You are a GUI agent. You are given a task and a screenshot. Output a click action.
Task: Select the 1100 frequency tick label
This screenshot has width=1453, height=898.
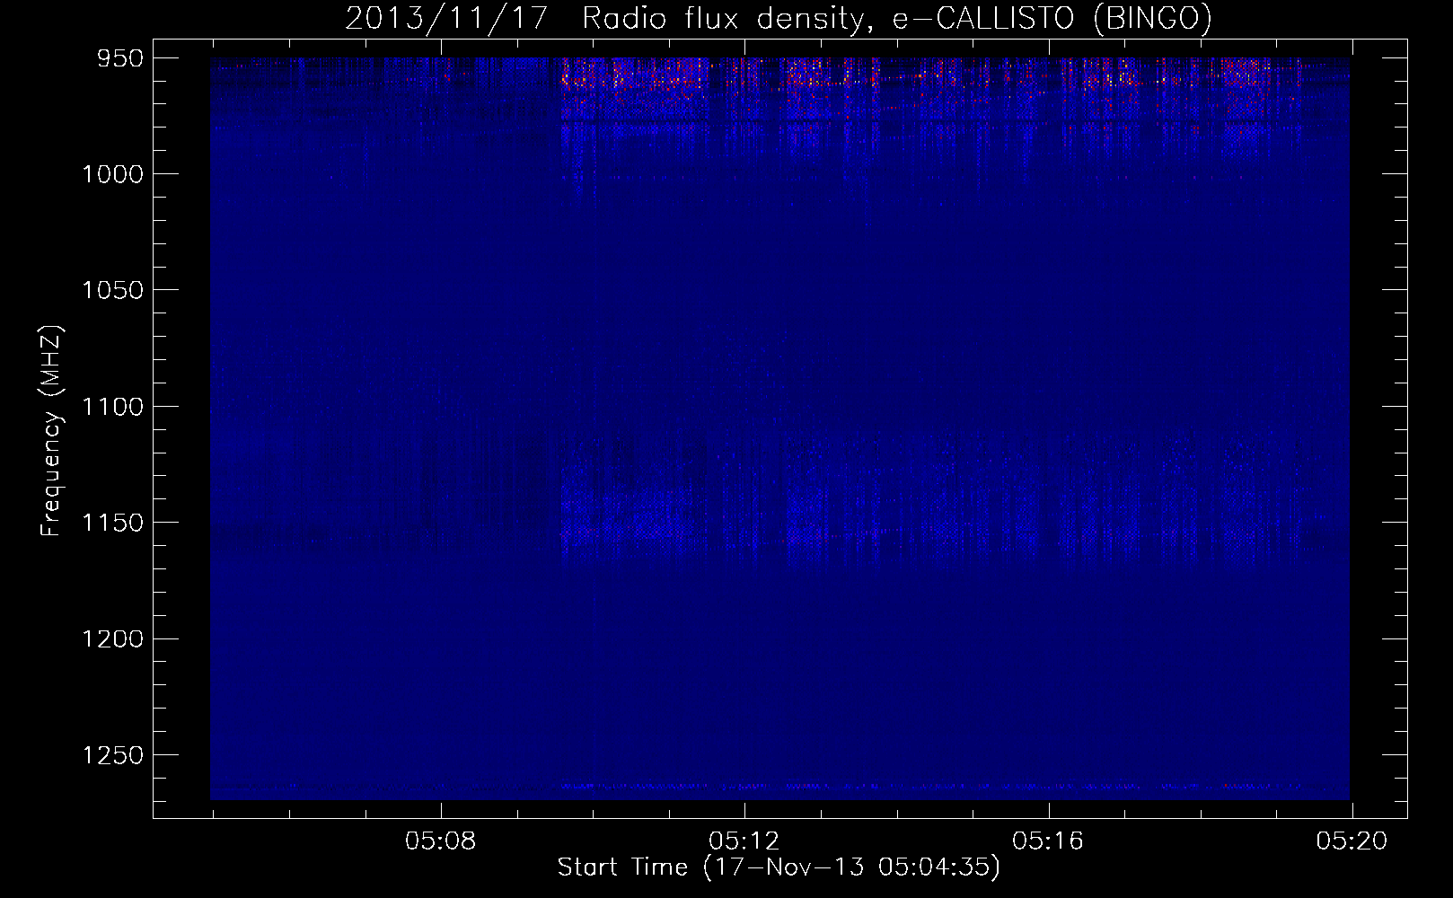[112, 407]
